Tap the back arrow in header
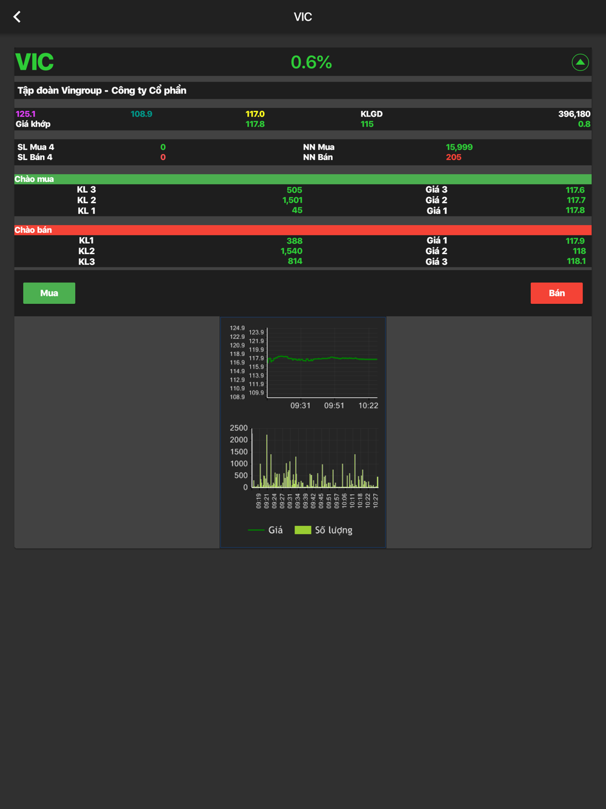Viewport: 606px width, 809px height. pyautogui.click(x=17, y=17)
